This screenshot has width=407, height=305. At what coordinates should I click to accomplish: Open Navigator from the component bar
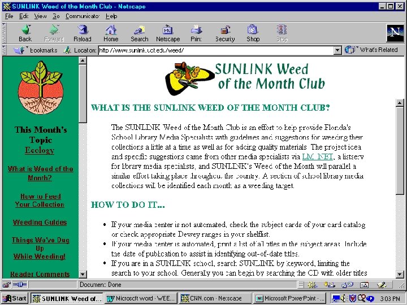311,285
